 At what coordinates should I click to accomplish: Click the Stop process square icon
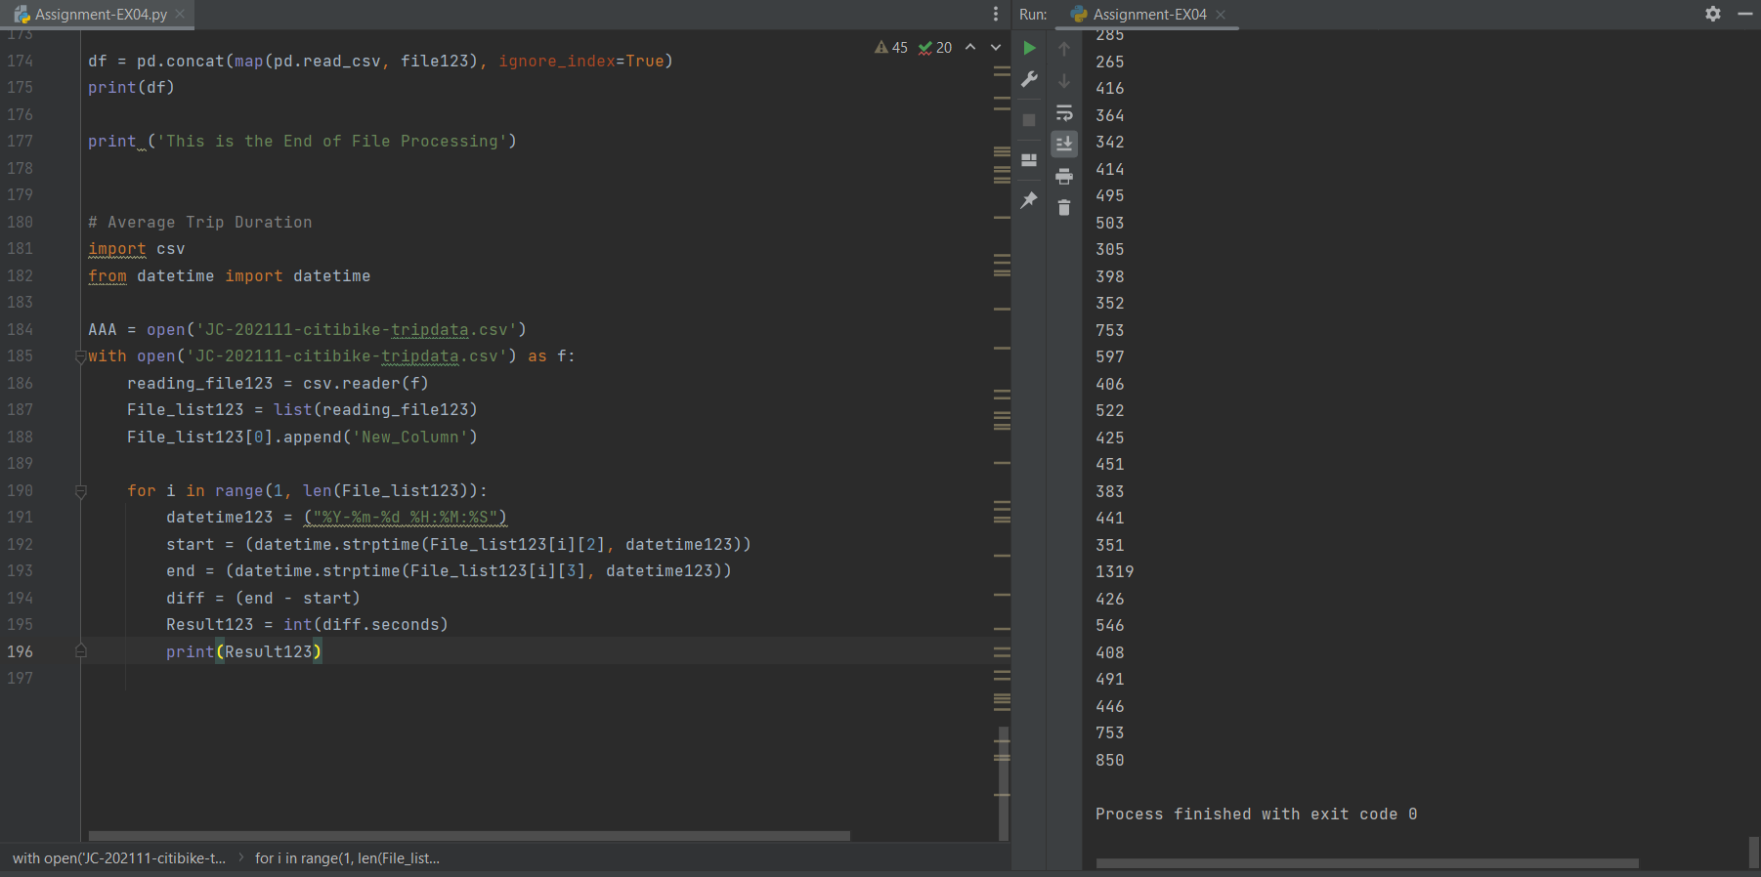pyautogui.click(x=1029, y=120)
